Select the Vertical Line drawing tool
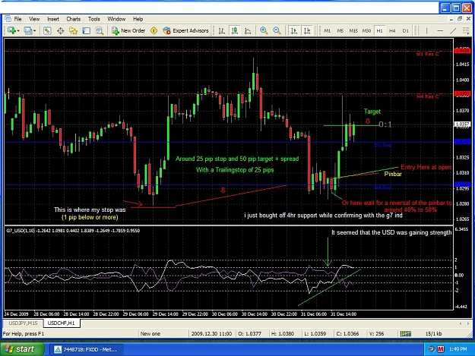Viewport: 475px width, 356px height. (x=426, y=30)
